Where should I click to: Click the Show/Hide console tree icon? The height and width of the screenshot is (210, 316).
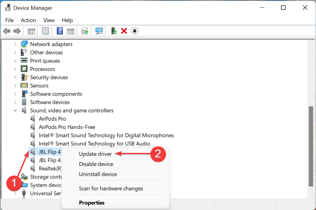pos(31,31)
